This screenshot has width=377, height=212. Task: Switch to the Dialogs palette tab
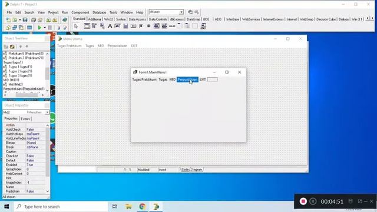pos(343,19)
